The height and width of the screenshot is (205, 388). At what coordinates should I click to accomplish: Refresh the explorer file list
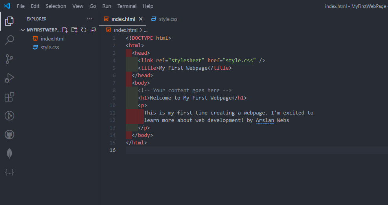point(84,30)
